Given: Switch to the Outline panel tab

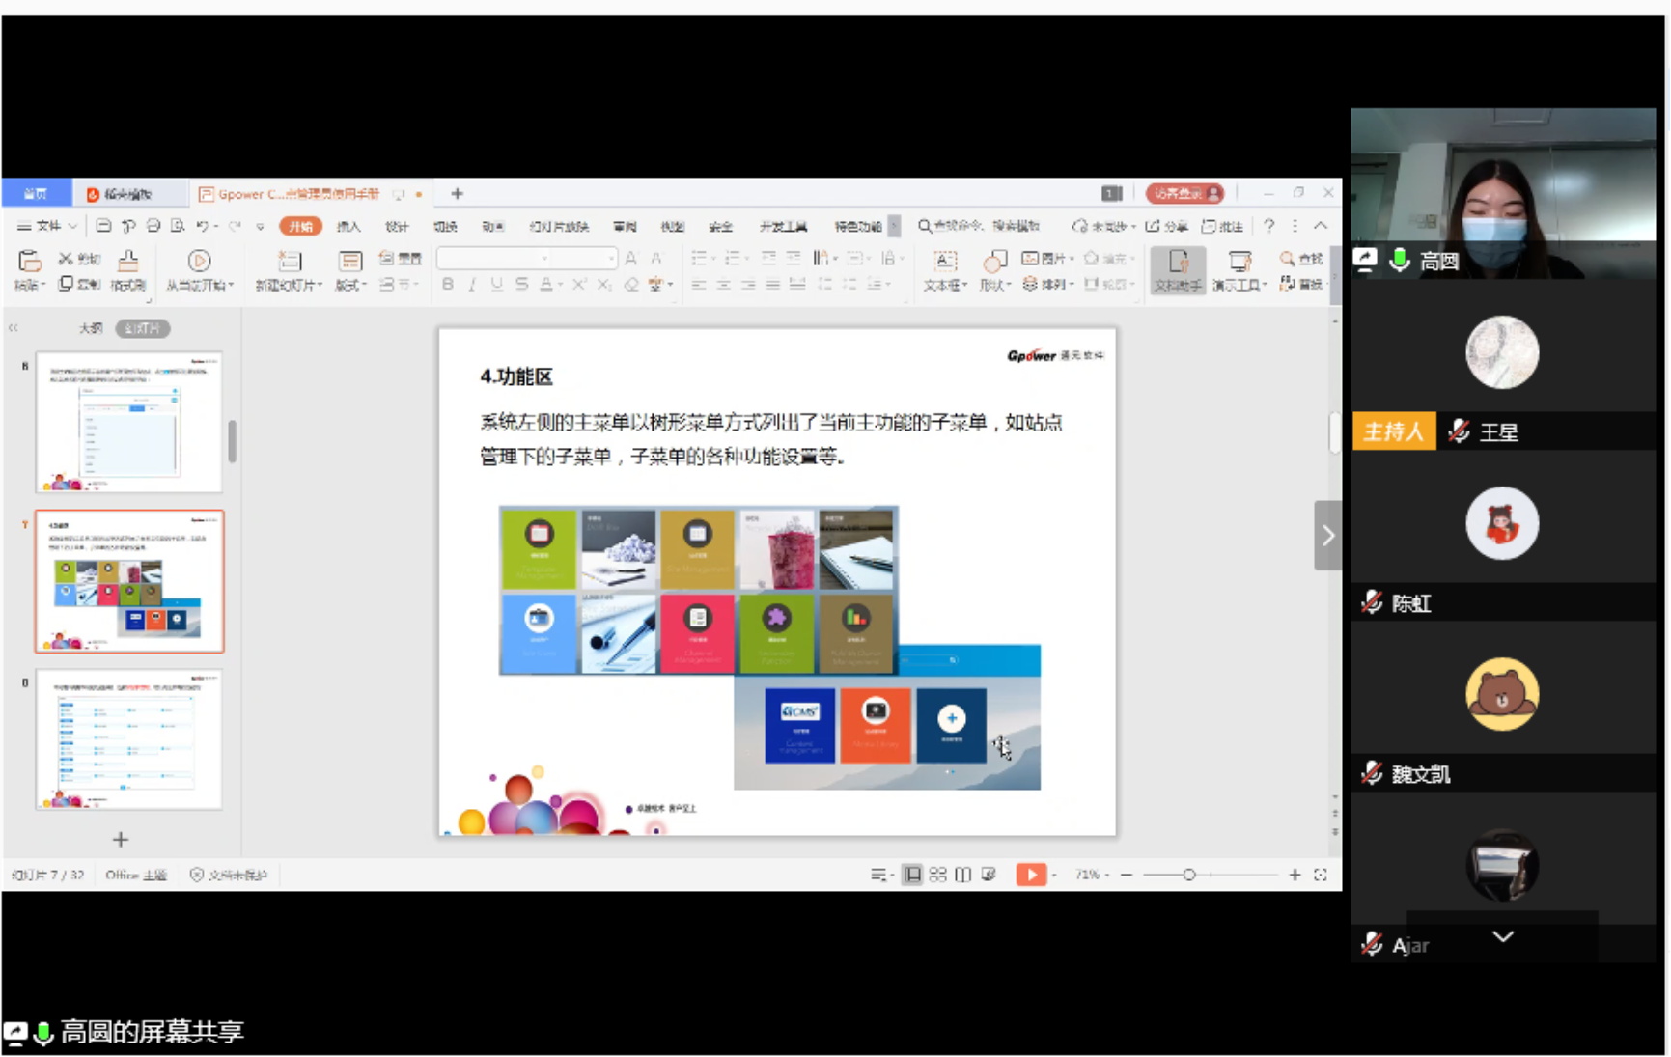Looking at the screenshot, I should tap(91, 328).
